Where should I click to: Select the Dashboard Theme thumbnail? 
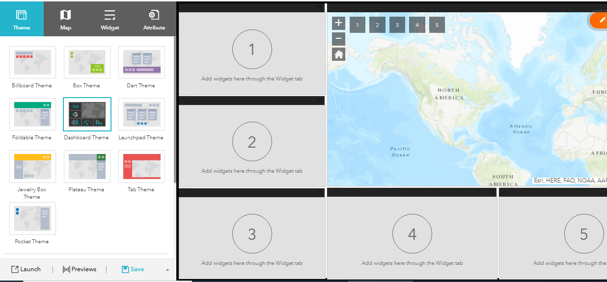87,114
